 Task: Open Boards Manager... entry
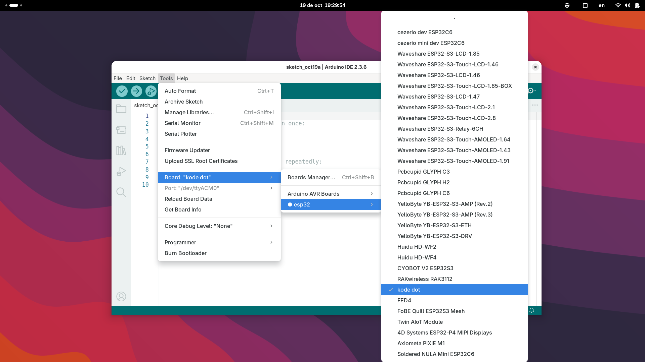(x=311, y=177)
